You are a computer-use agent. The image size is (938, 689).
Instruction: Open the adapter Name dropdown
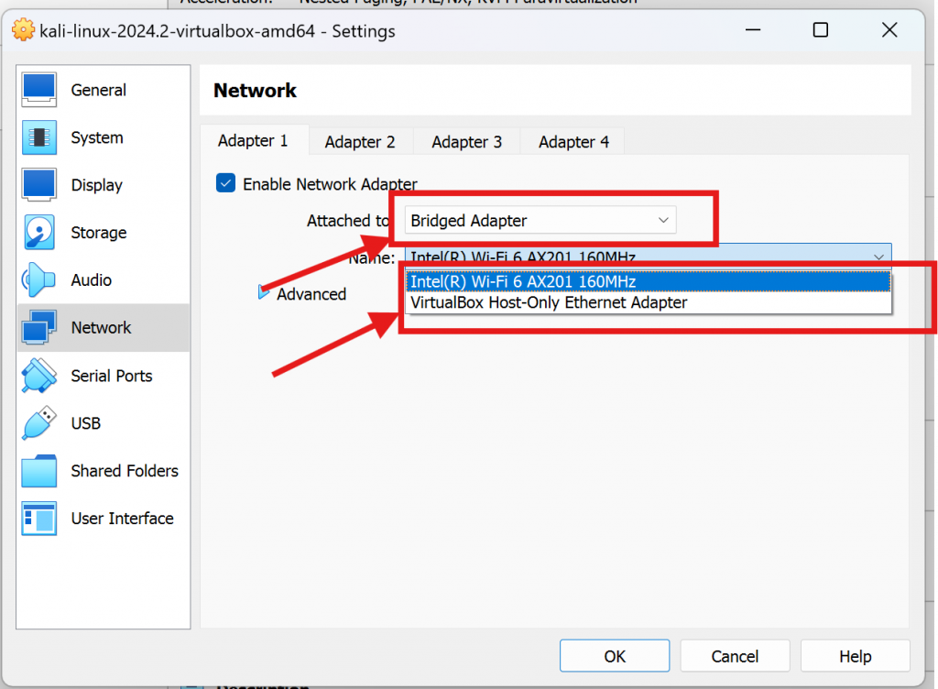point(878,257)
